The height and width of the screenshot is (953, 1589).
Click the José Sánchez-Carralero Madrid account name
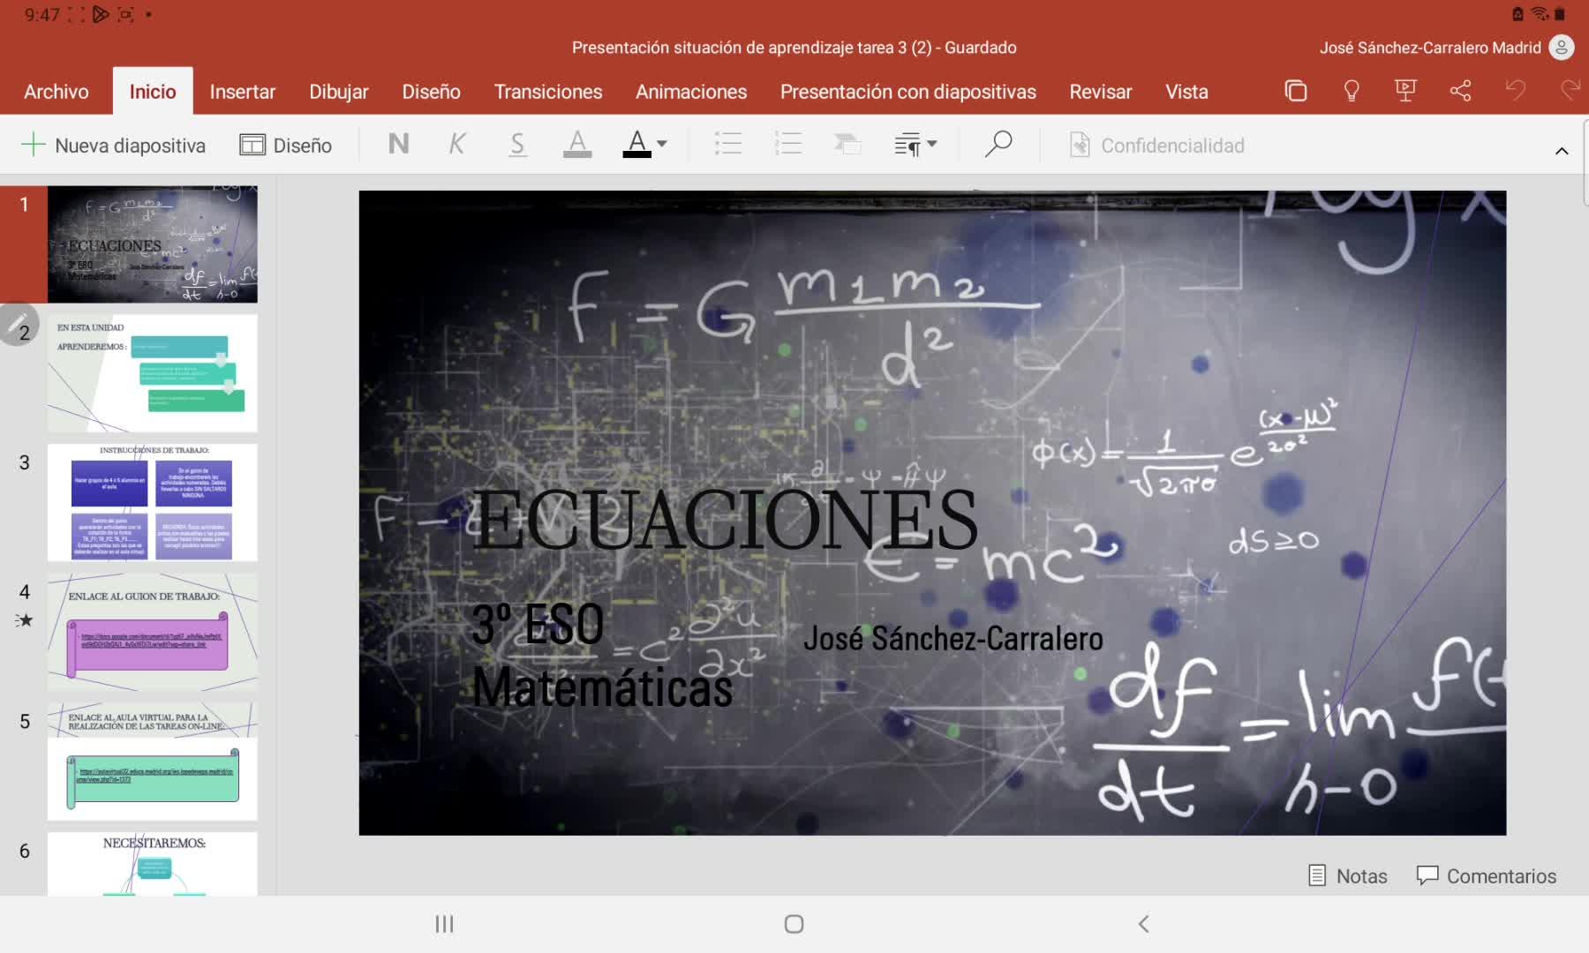1430,48
